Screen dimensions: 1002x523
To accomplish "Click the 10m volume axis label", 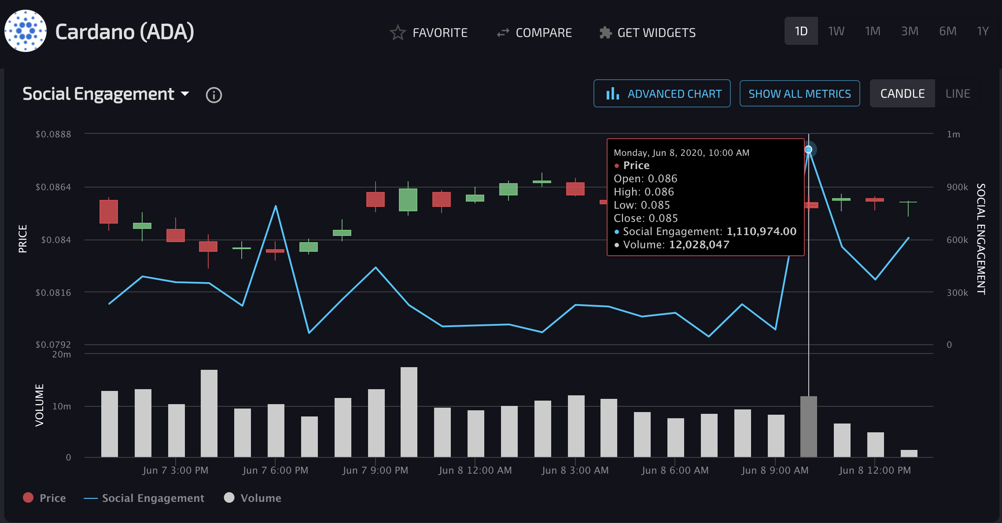I will tap(62, 406).
